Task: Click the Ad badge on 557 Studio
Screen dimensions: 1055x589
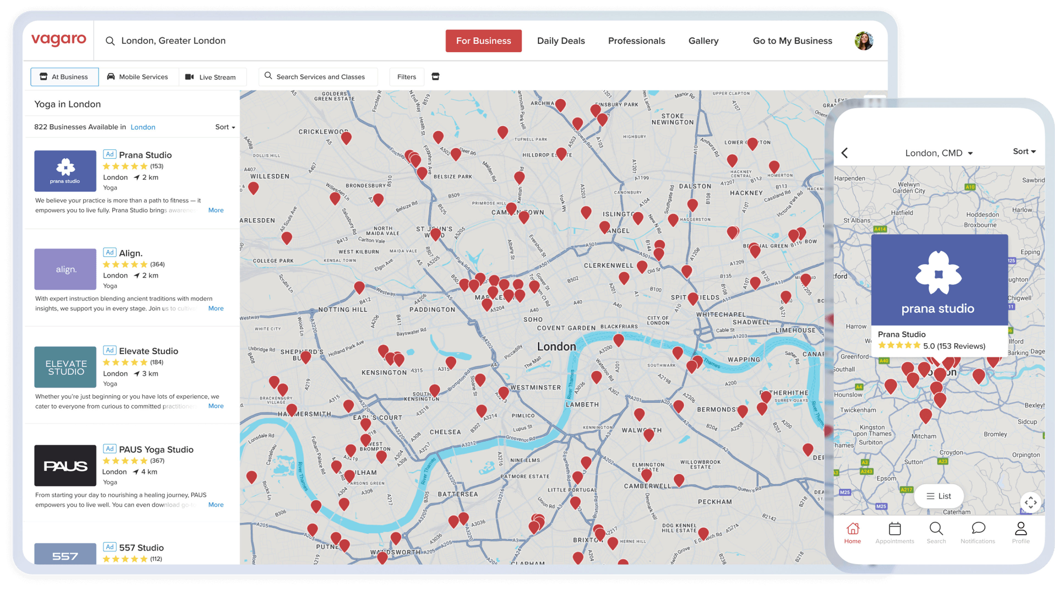Action: point(109,547)
